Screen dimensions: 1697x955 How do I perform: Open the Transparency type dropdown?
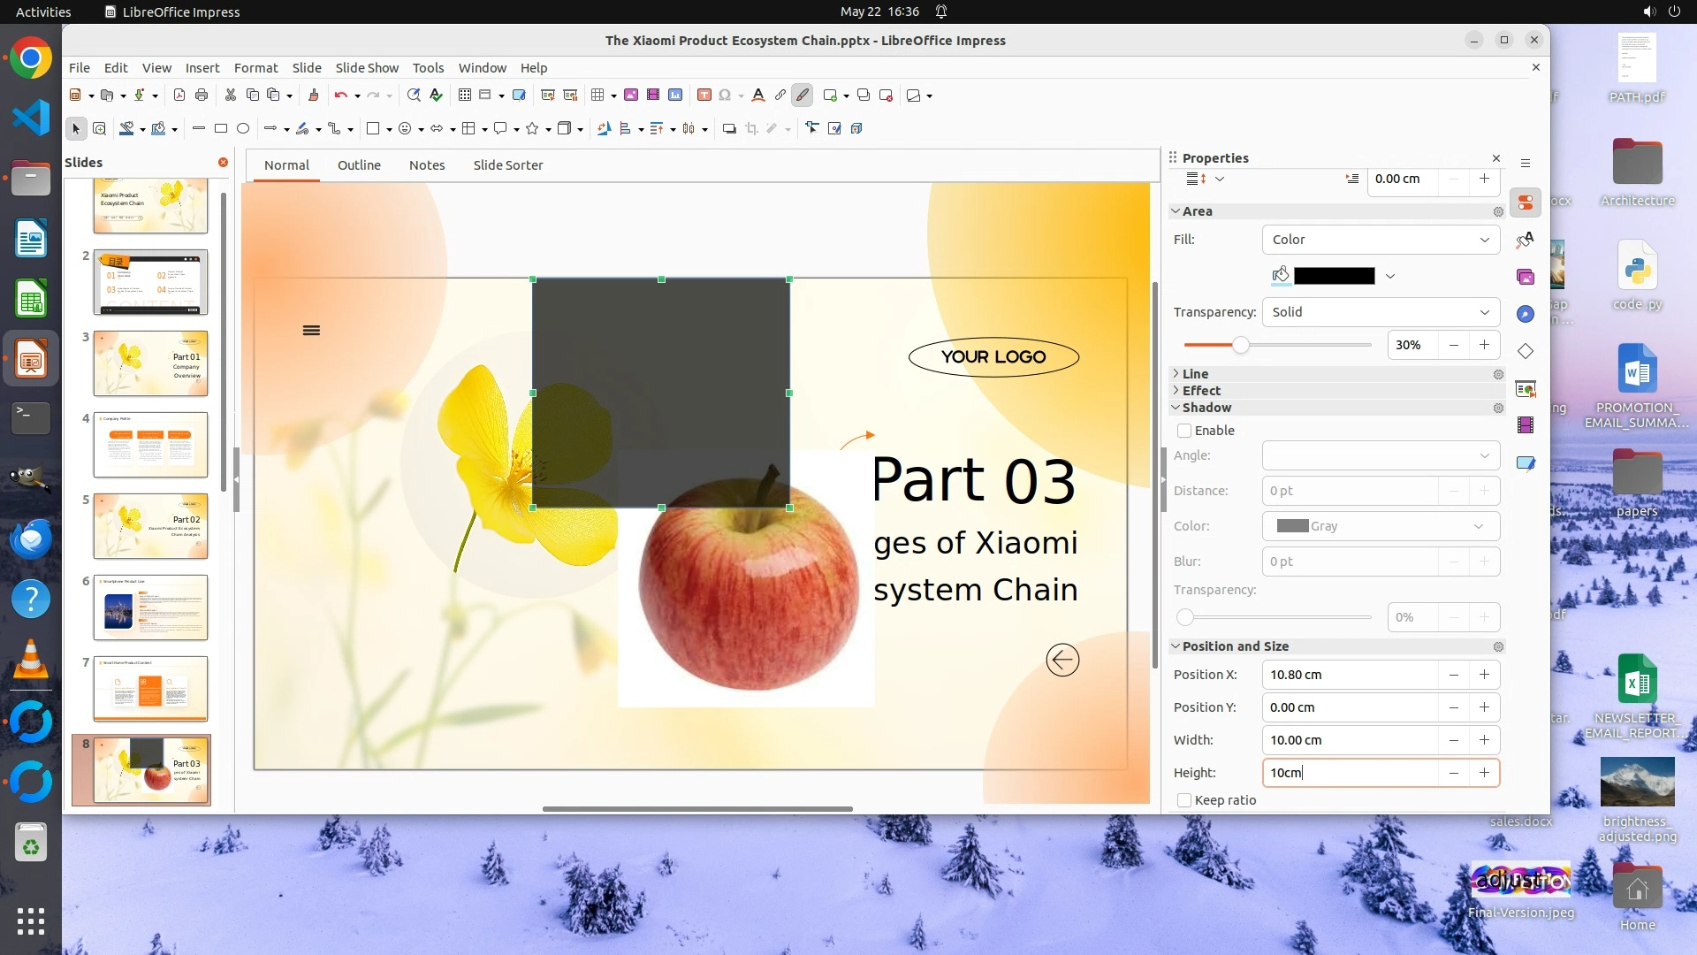pyautogui.click(x=1381, y=312)
